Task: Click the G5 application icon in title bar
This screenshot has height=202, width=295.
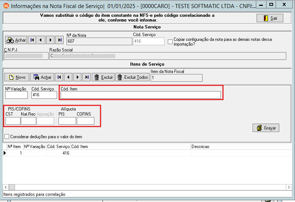Action: 6,6
